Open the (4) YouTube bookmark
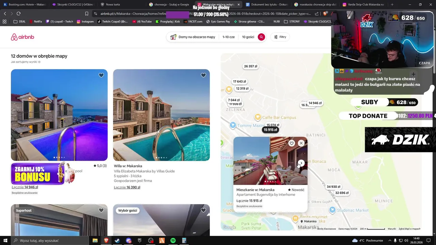This screenshot has width=436, height=245. [142, 21]
